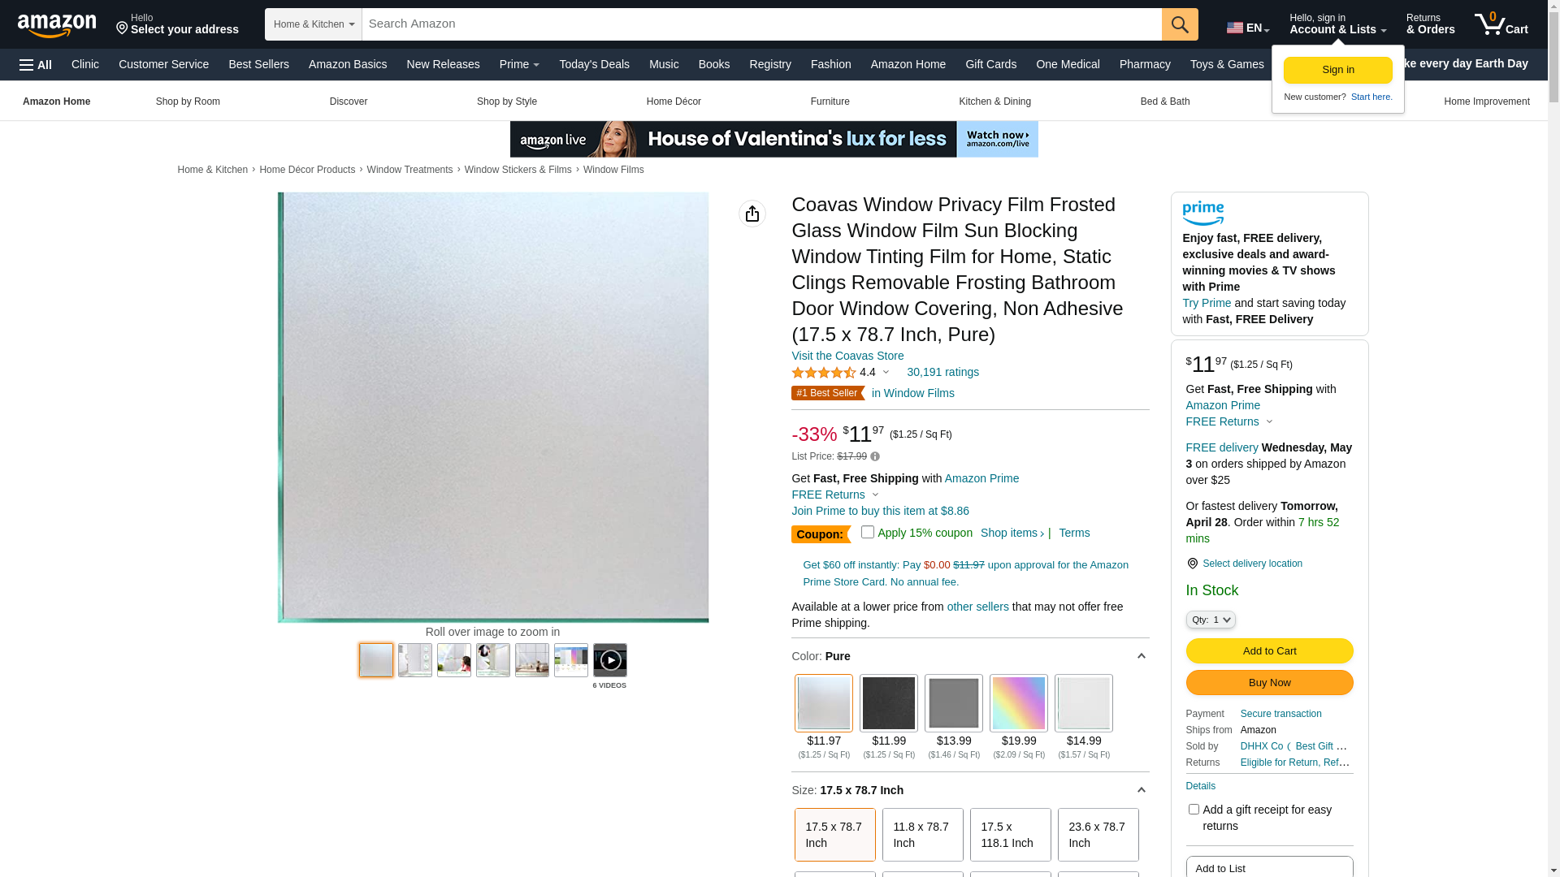Open the Qty quantity dropdown

(1211, 620)
